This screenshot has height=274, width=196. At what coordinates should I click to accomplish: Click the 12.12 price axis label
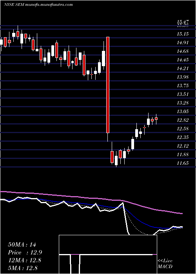(183, 146)
